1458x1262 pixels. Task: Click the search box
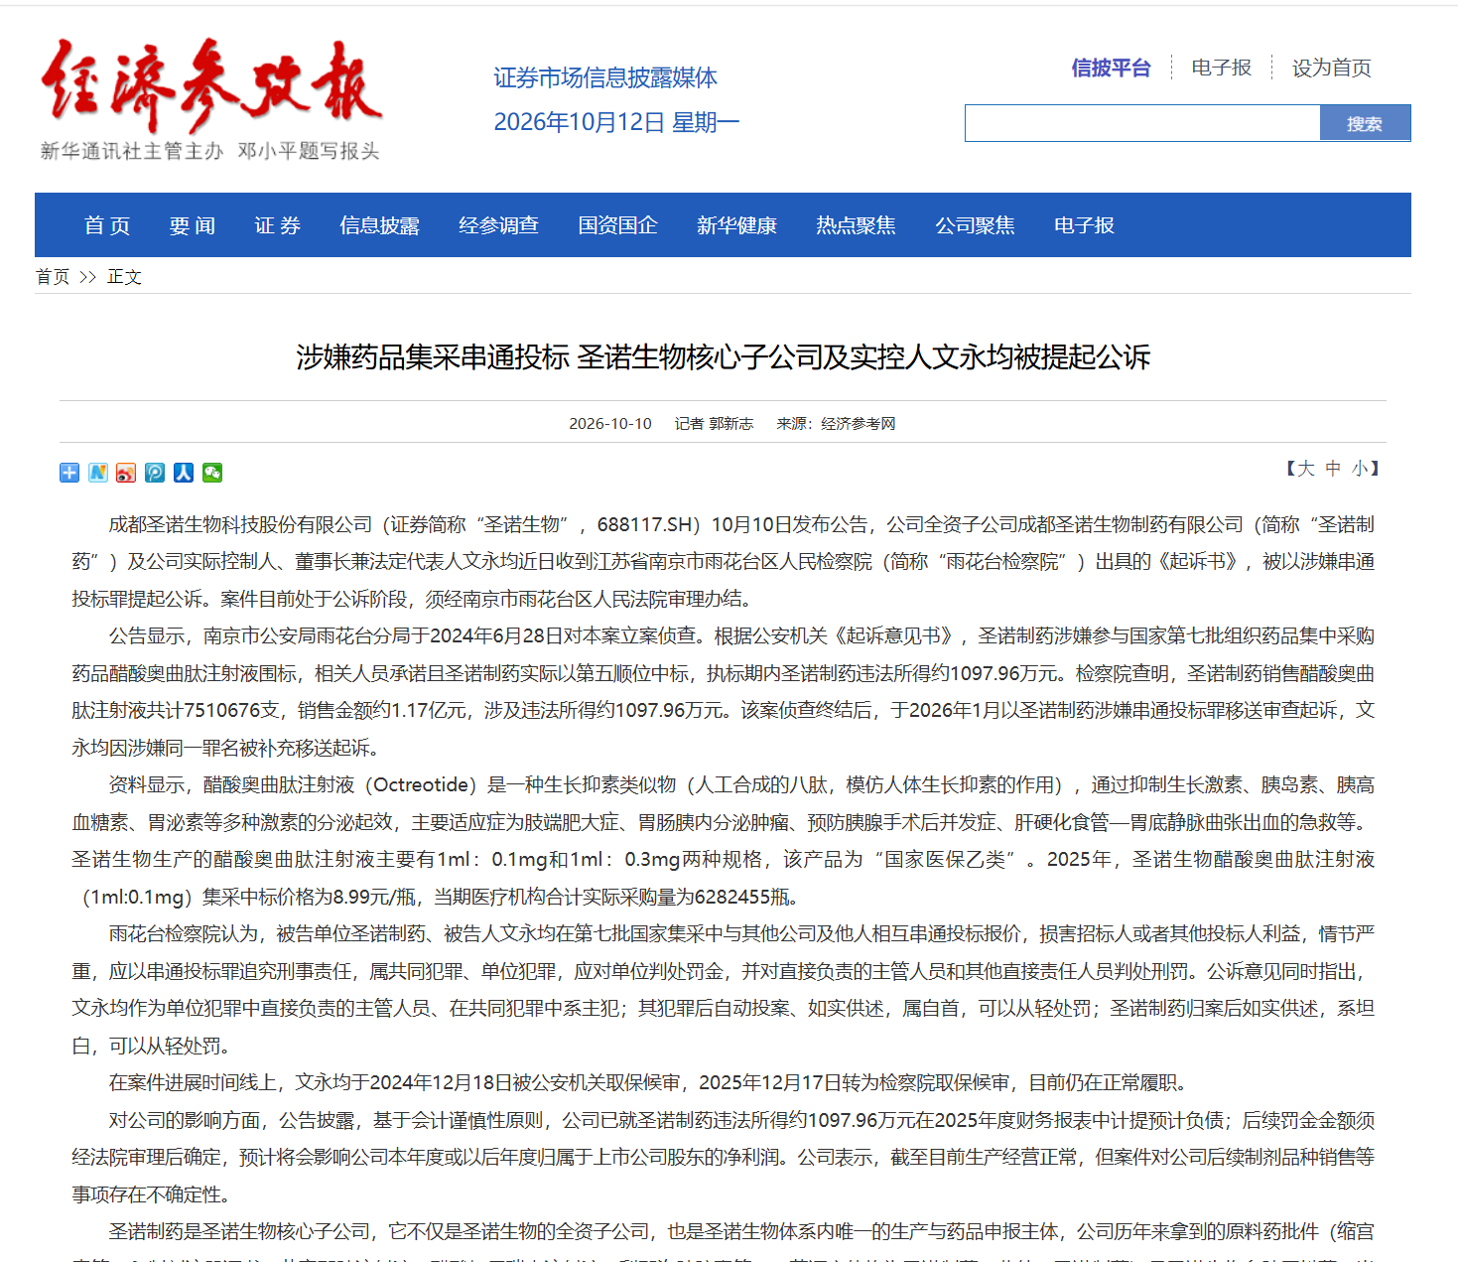[1142, 123]
